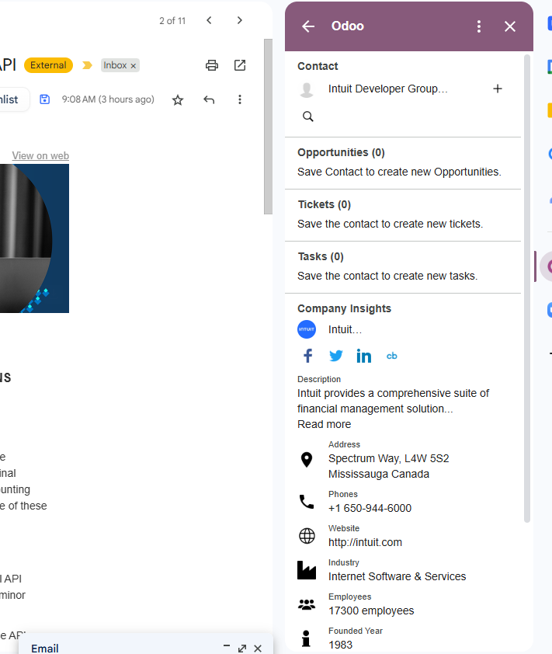Click the yellow importance marker
This screenshot has height=654, width=552.
click(87, 65)
